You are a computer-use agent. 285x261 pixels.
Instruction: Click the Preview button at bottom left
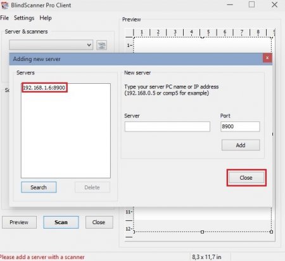19,222
